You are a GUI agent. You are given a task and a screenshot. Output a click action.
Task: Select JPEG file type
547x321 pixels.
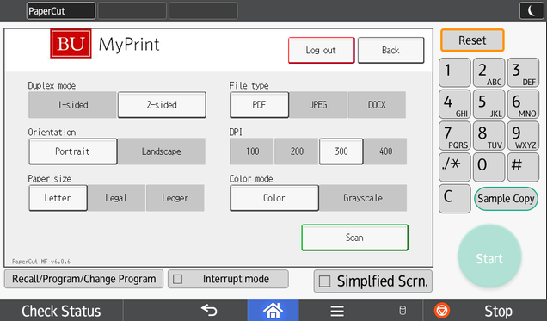318,105
